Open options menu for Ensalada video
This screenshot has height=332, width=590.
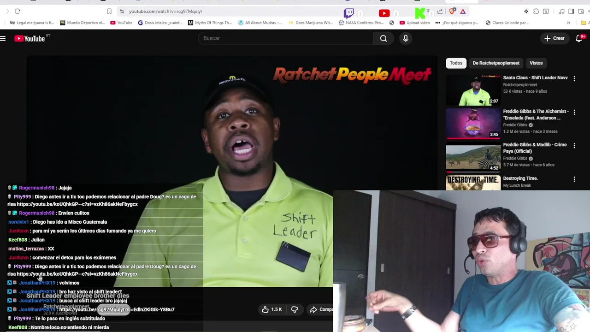(x=574, y=113)
